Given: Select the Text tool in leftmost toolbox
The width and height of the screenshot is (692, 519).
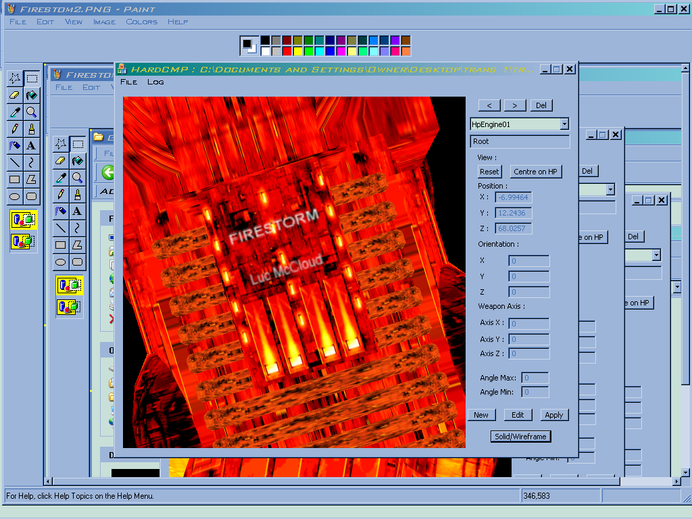Looking at the screenshot, I should 31,145.
